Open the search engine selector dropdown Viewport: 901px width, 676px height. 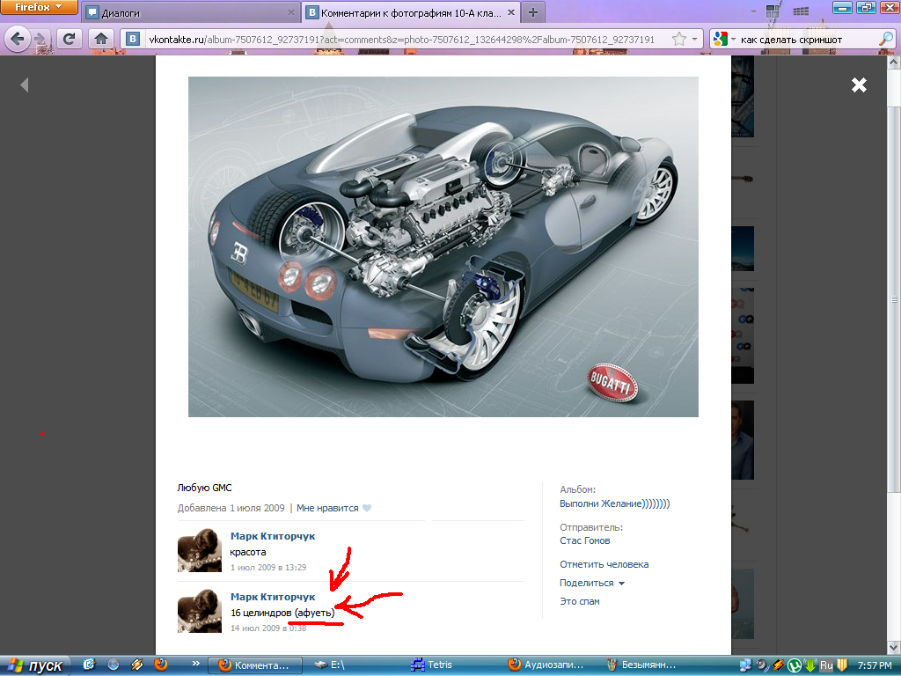click(723, 39)
